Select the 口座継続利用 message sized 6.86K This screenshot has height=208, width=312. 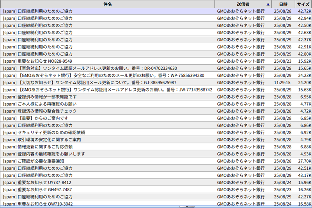coord(156,125)
